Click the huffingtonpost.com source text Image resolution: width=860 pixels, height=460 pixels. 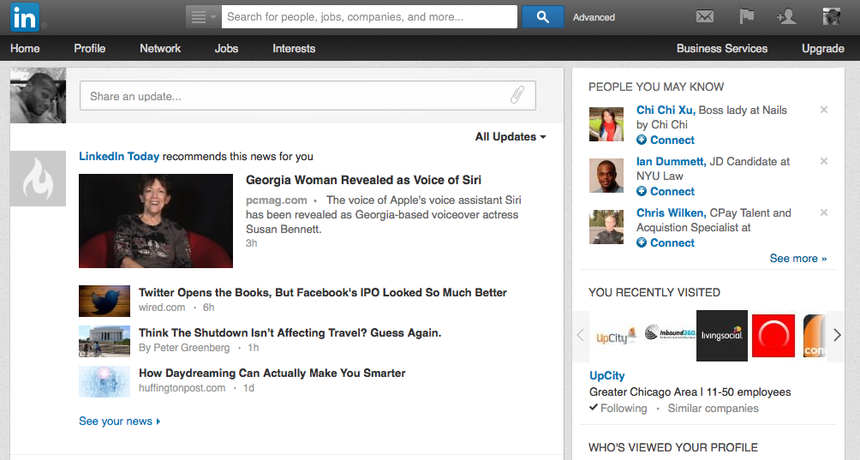(x=182, y=388)
